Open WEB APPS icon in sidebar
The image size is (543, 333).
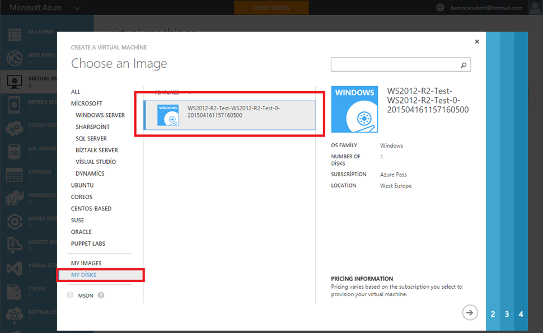pos(15,58)
